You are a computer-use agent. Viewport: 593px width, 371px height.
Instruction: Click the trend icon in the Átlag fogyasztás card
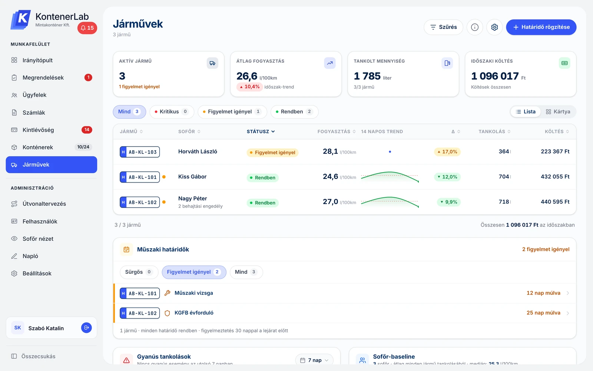(330, 63)
